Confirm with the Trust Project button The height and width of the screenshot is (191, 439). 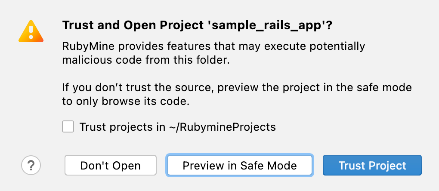pyautogui.click(x=372, y=166)
